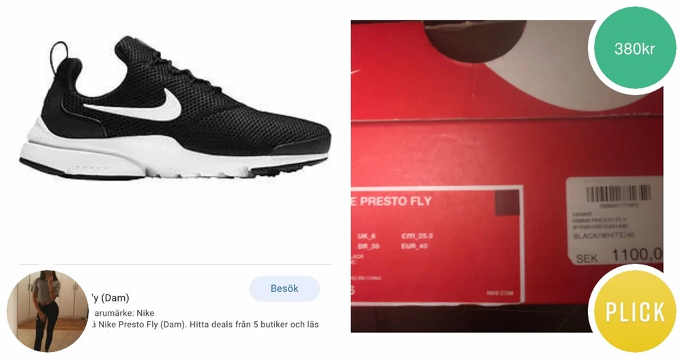Click the green 380kr price badge
This screenshot has height=358, width=682.
(x=634, y=48)
